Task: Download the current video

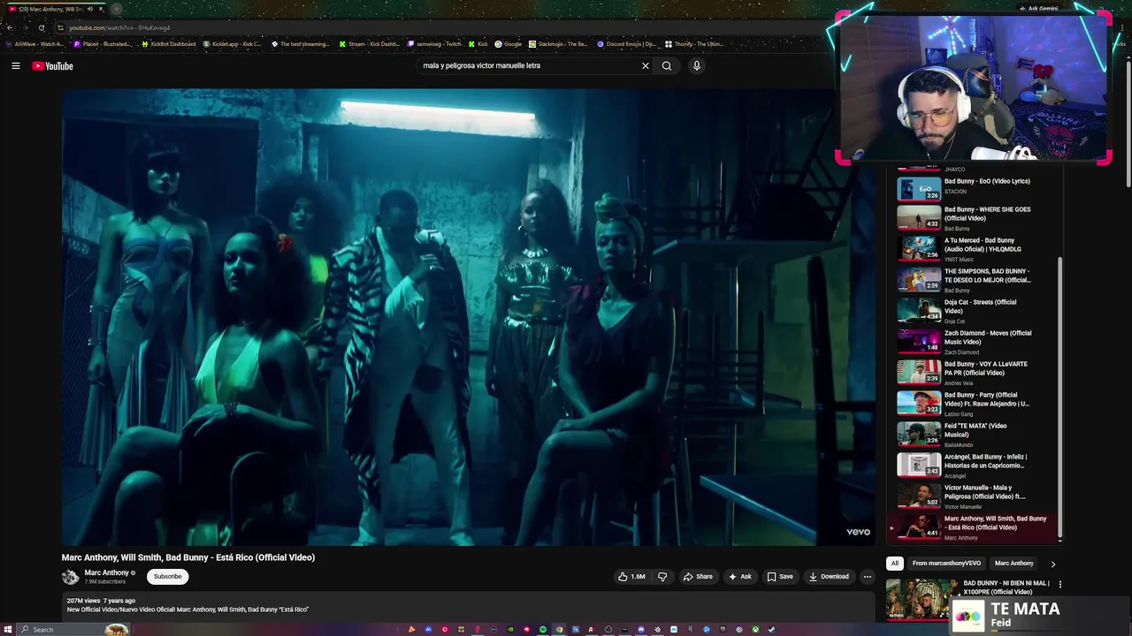Action: pyautogui.click(x=829, y=577)
